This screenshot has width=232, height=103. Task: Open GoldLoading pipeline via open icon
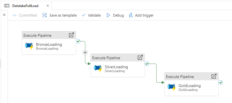pos(214,76)
